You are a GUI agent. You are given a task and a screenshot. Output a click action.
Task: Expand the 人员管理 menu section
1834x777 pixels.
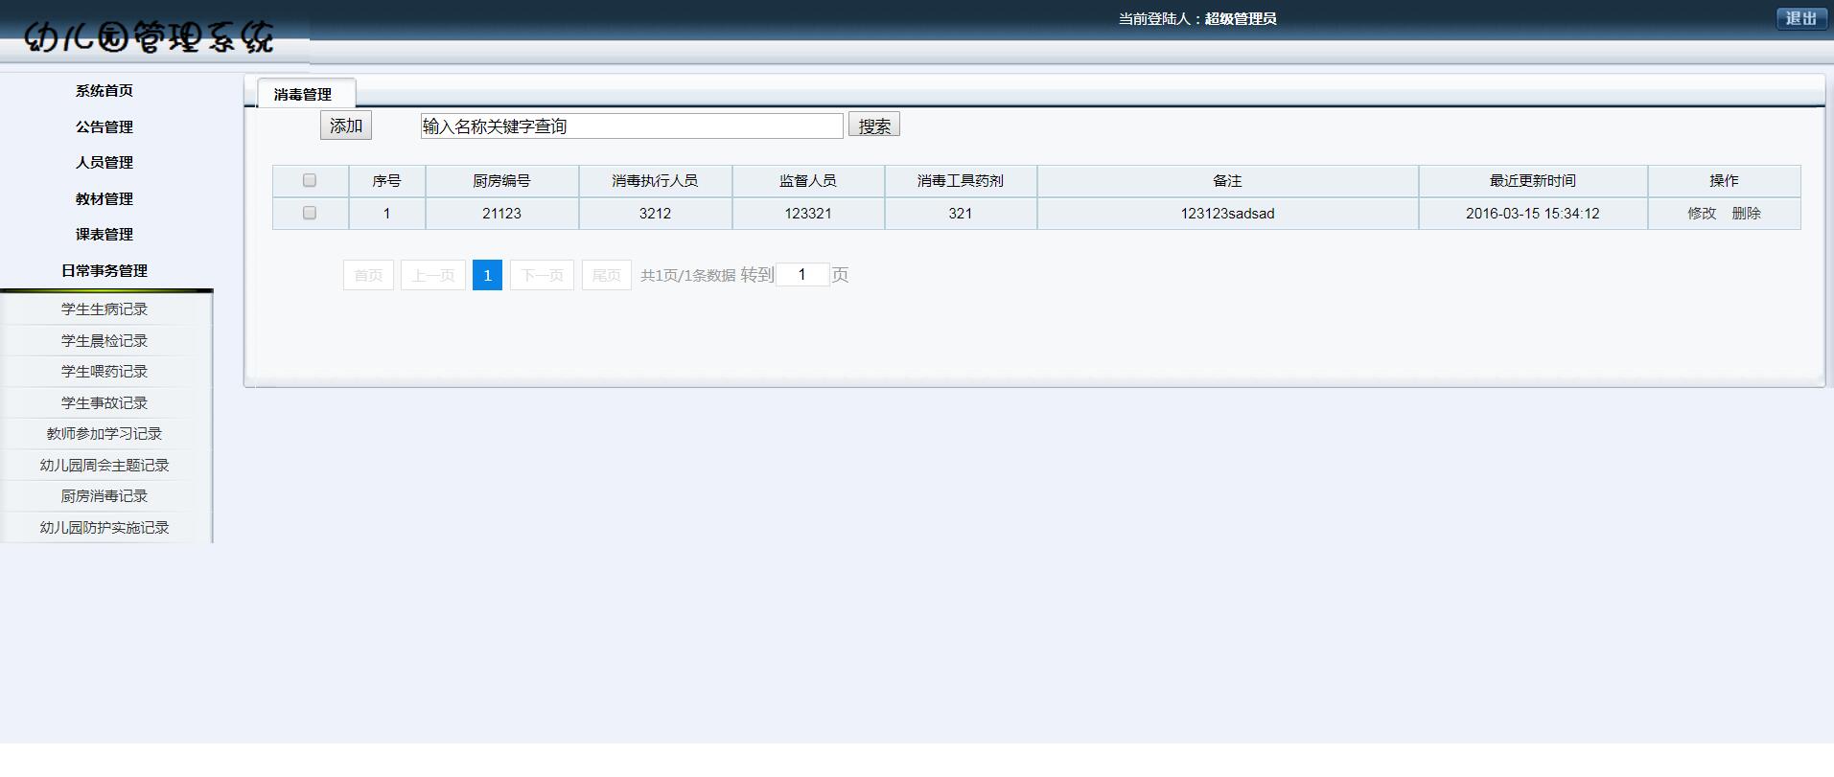click(x=104, y=162)
